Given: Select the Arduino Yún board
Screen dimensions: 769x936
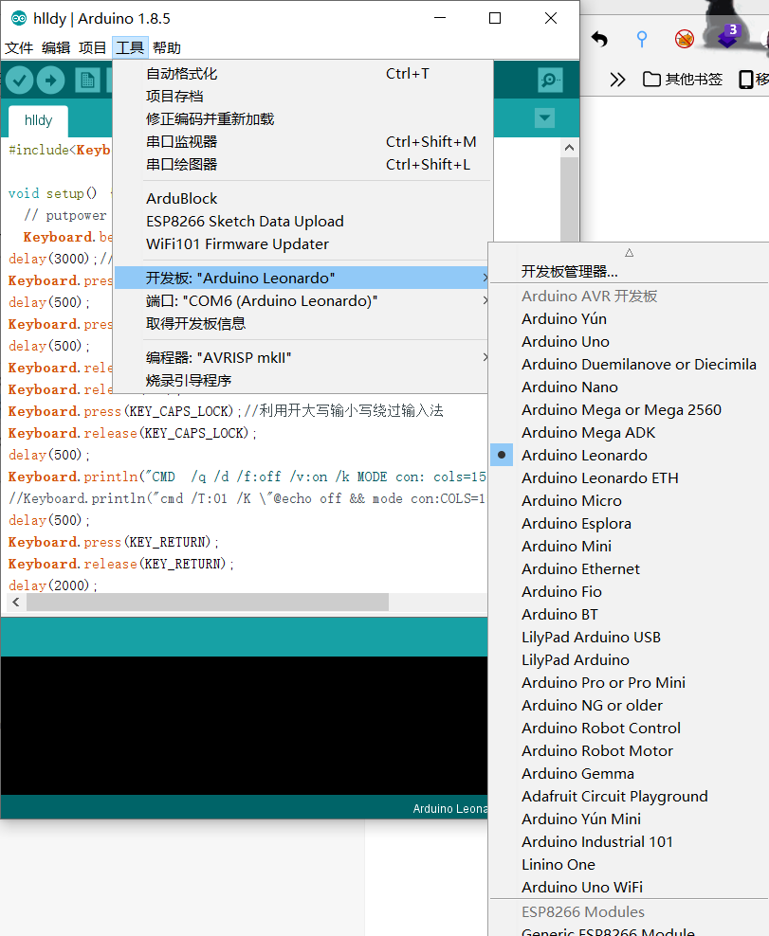Looking at the screenshot, I should [x=630, y=318].
